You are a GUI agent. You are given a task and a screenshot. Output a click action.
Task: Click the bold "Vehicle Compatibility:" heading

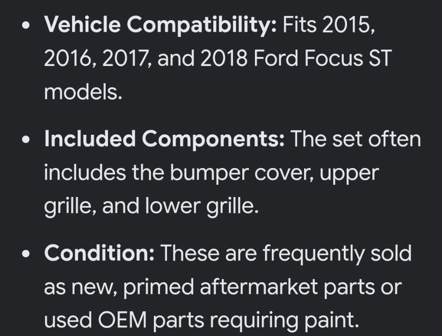[x=160, y=25]
